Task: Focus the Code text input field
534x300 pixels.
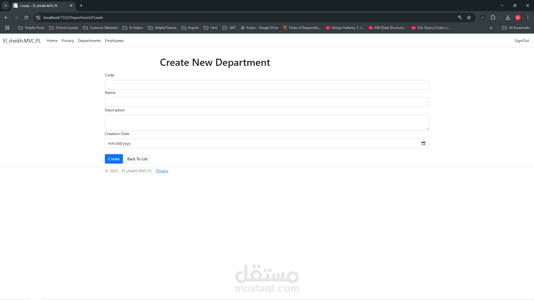Action: [267, 85]
